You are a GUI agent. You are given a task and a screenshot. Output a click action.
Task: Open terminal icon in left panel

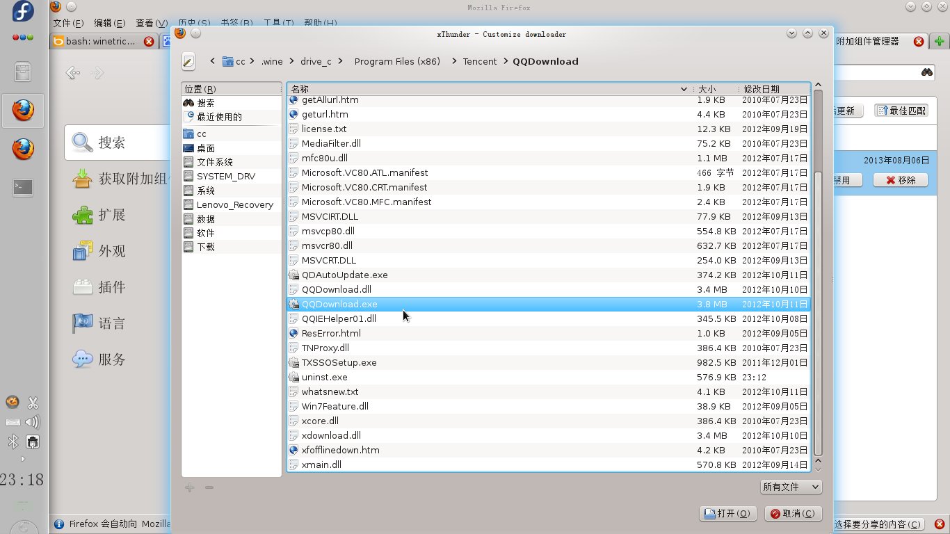click(23, 186)
